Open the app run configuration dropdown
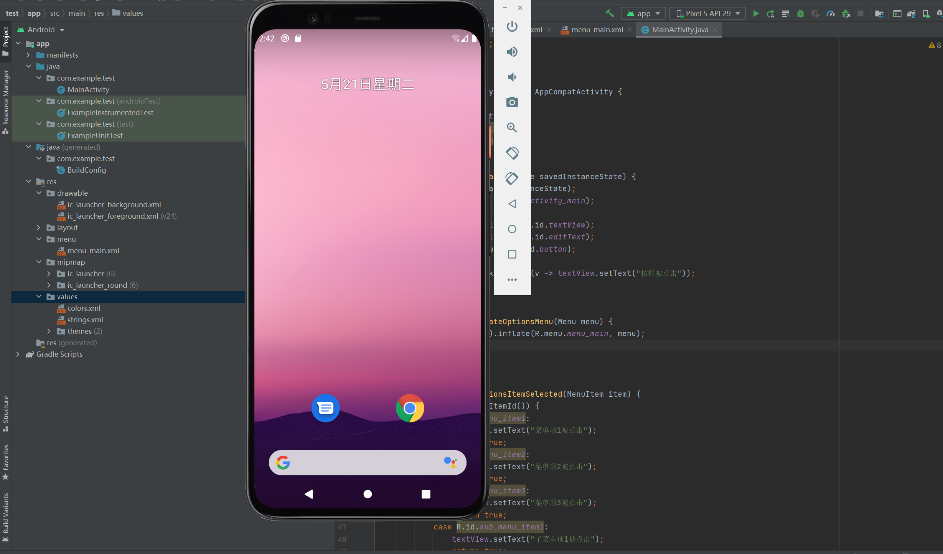This screenshot has width=943, height=554. coord(644,14)
